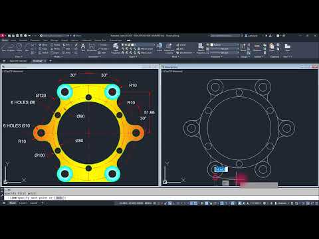Activate the Mirror command
This screenshot has width=319, height=239.
(x=55, y=48)
